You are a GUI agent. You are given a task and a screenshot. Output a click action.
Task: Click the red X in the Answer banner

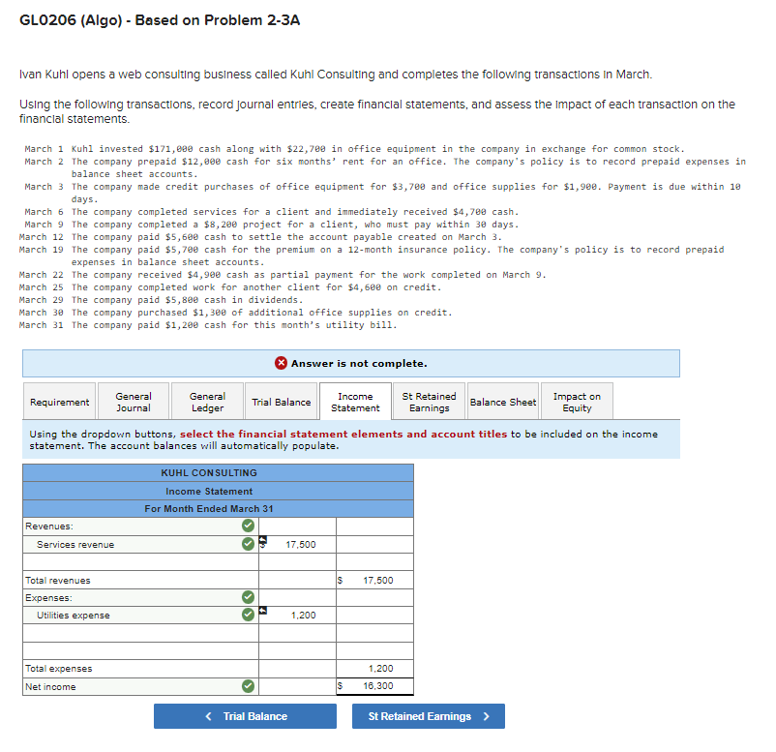(281, 364)
